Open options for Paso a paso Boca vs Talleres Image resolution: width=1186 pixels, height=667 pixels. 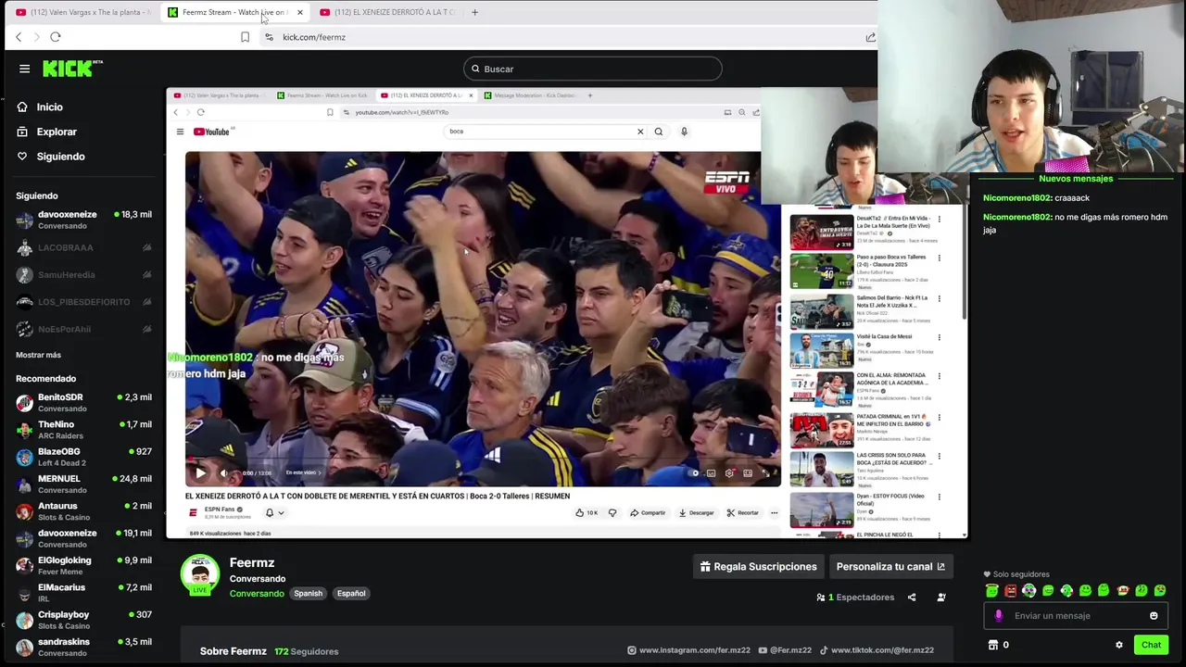(939, 258)
